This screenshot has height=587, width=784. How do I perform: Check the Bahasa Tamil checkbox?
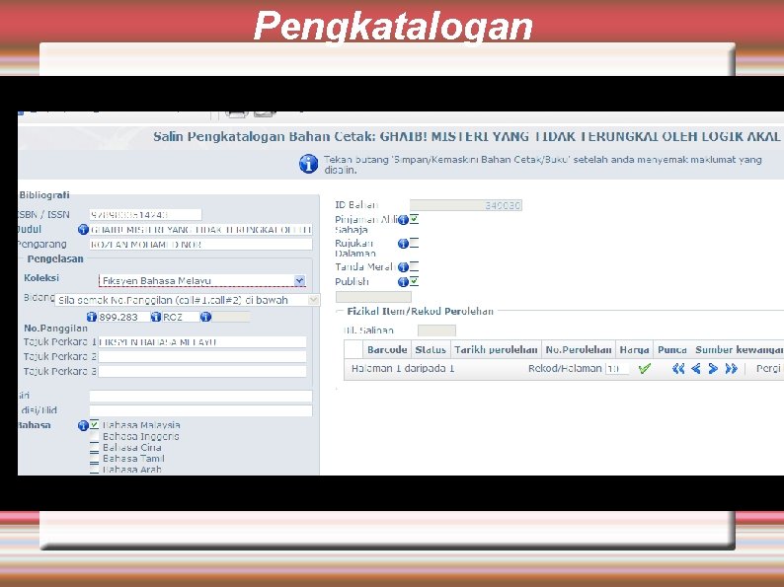point(94,458)
